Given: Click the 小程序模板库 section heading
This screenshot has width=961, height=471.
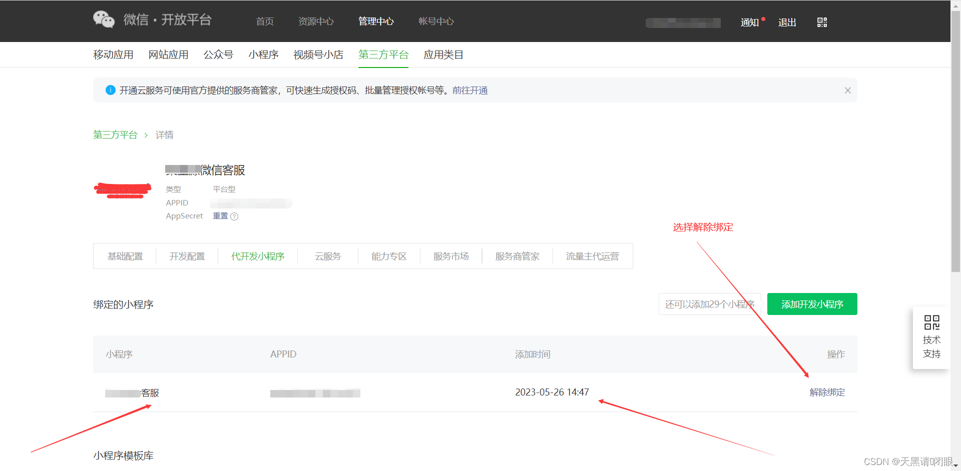Looking at the screenshot, I should pyautogui.click(x=123, y=455).
